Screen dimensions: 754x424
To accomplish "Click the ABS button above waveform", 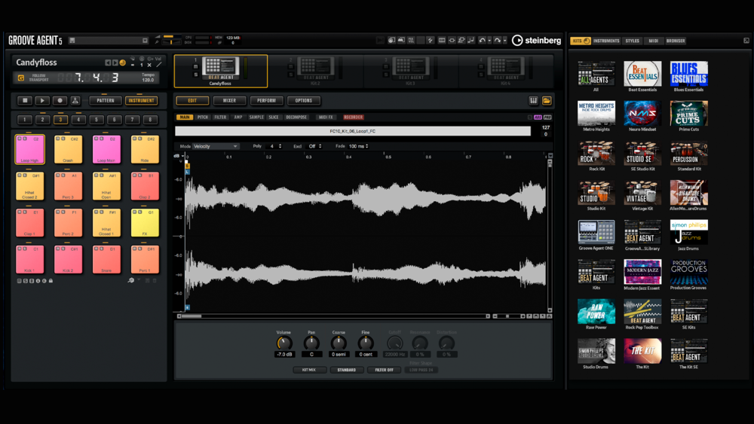I will (538, 117).
